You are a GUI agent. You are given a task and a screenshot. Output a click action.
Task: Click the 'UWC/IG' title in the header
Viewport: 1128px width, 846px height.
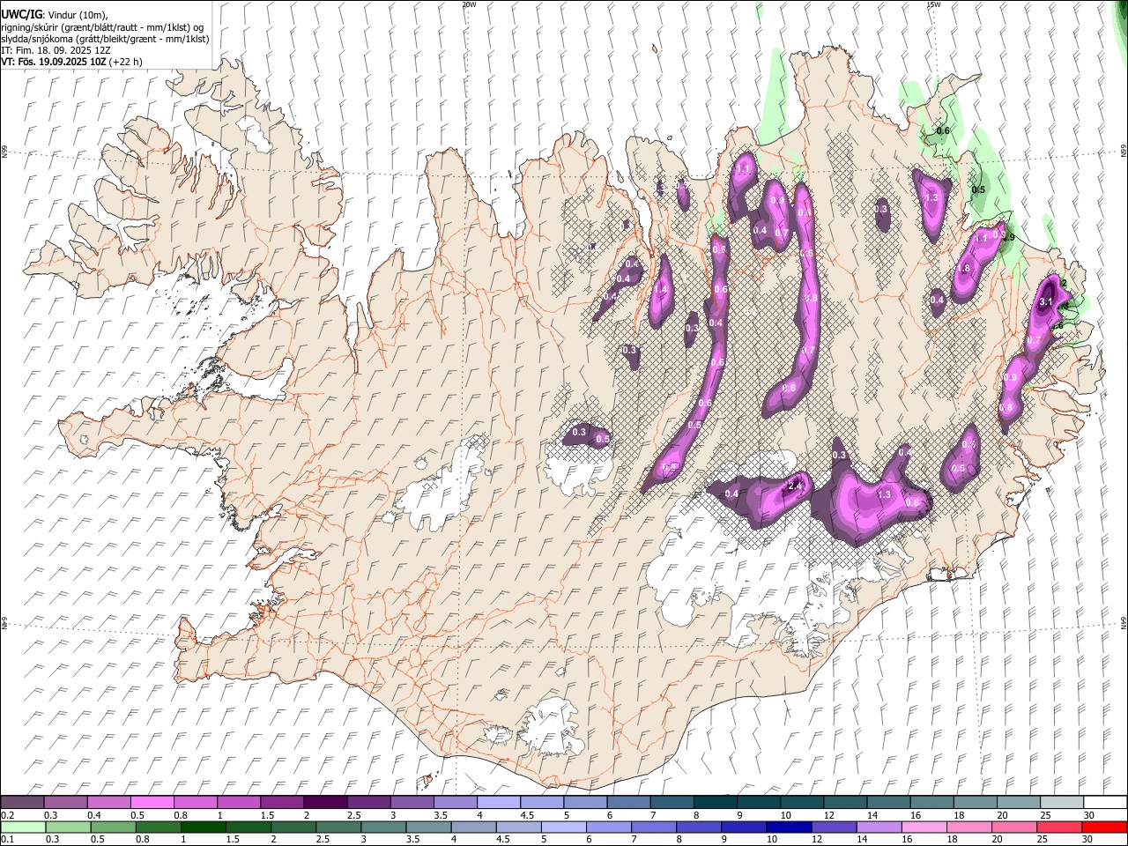point(21,15)
